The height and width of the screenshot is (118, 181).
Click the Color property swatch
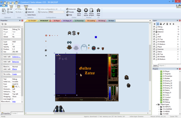click(x=13, y=87)
